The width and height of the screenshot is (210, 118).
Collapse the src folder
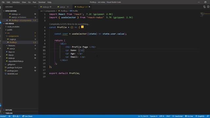point(8,33)
